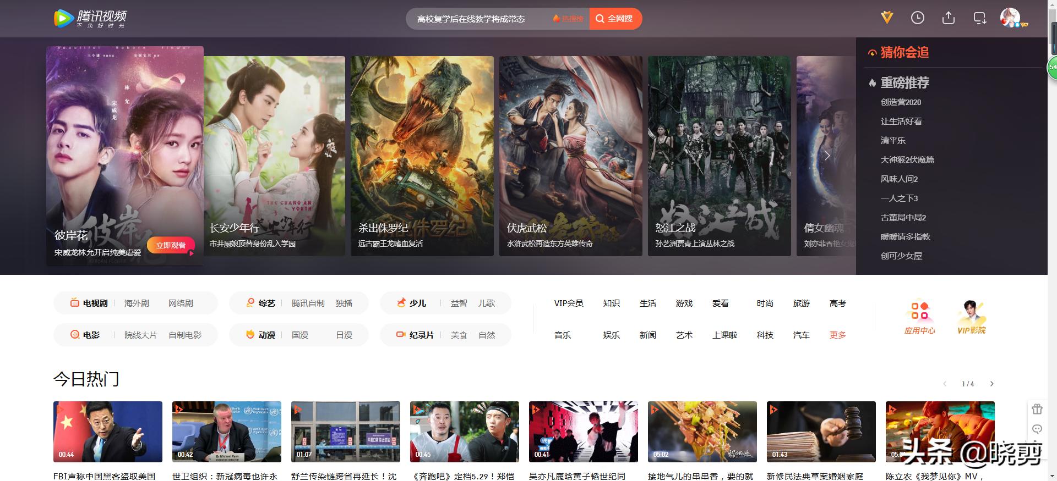Play the 接地气儿的串串香 video thumbnail
Screen dimensions: 1057x481
[702, 432]
